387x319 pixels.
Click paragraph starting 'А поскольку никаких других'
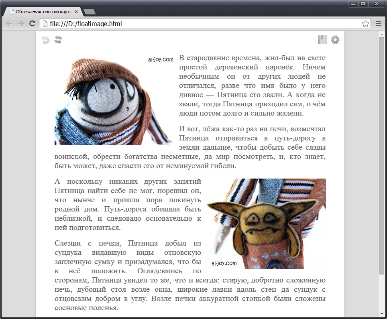pyautogui.click(x=128, y=205)
